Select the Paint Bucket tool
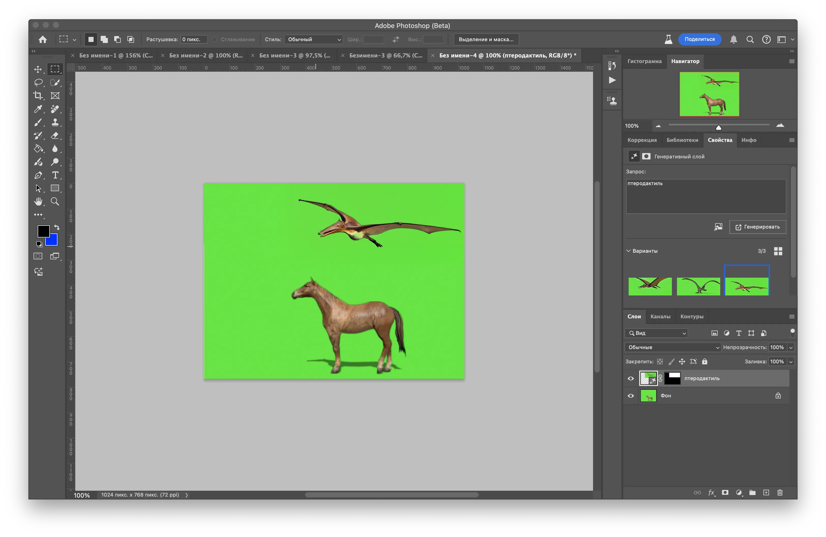826x537 pixels. click(x=38, y=148)
